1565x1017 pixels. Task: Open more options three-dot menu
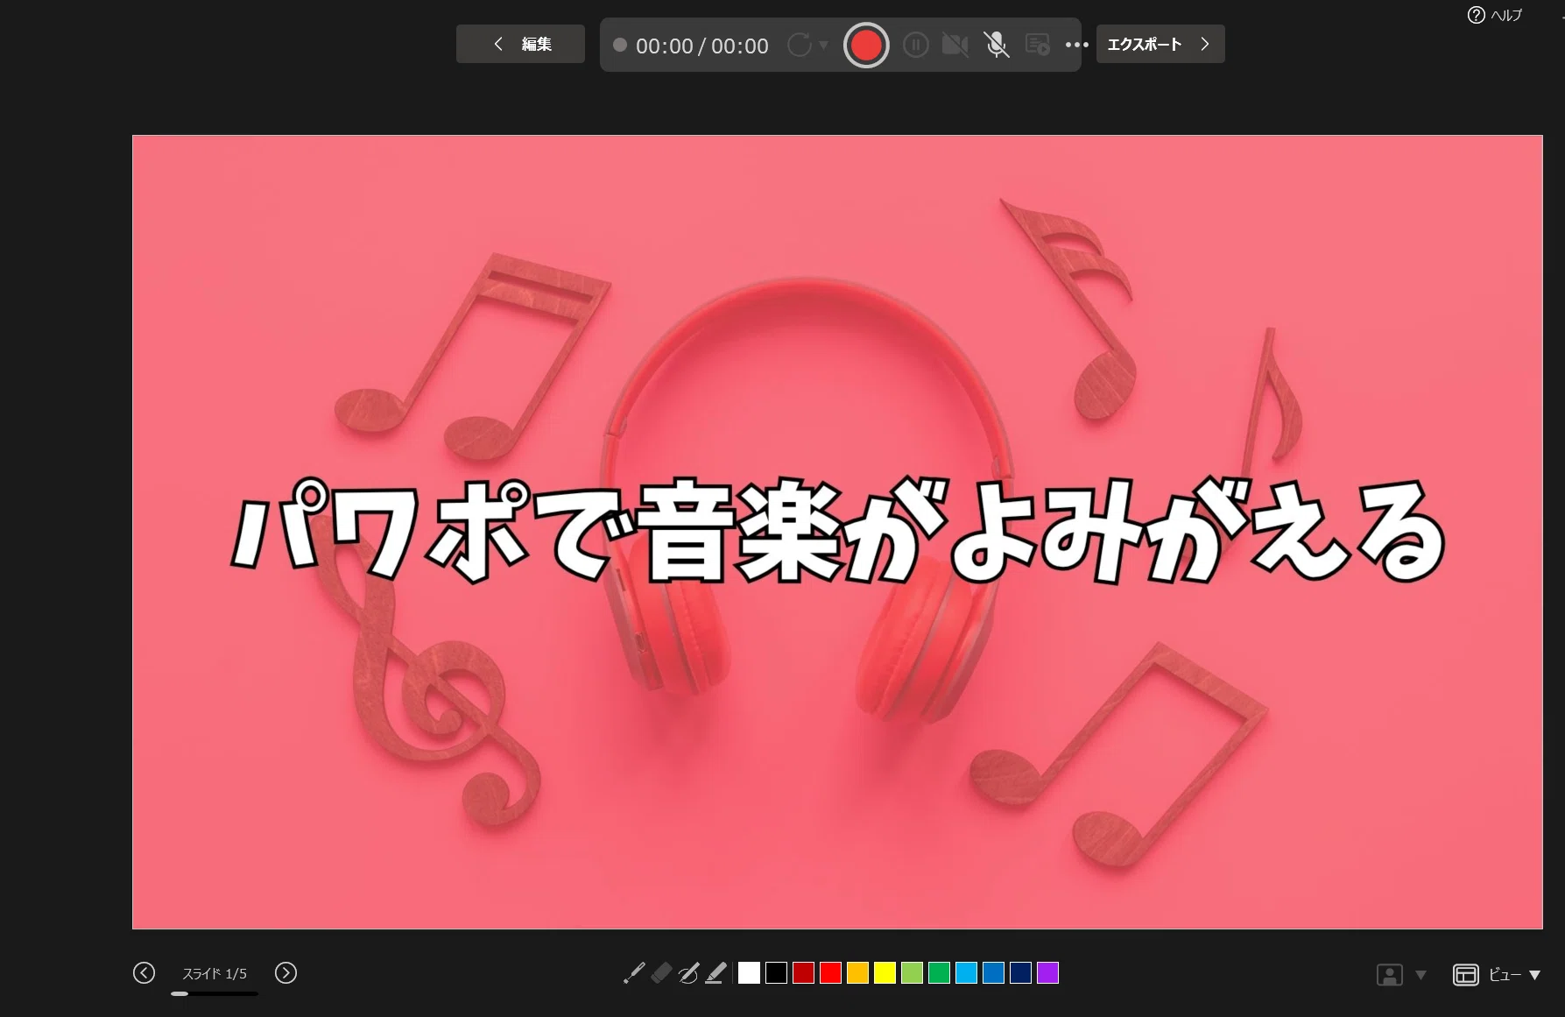[x=1076, y=45]
